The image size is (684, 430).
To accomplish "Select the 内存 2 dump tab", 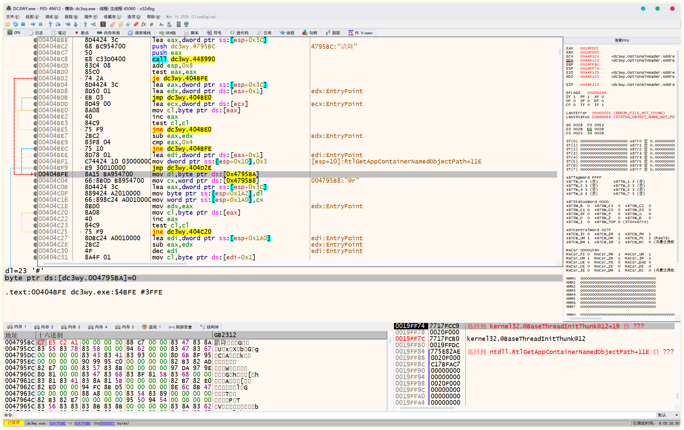I will click(44, 327).
